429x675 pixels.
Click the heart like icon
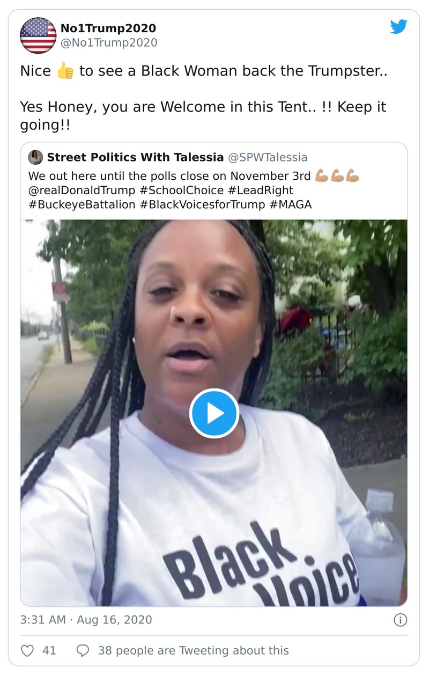[x=27, y=650]
